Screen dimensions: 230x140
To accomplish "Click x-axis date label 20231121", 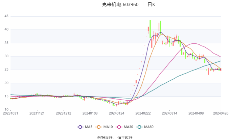I will (x=37, y=113).
